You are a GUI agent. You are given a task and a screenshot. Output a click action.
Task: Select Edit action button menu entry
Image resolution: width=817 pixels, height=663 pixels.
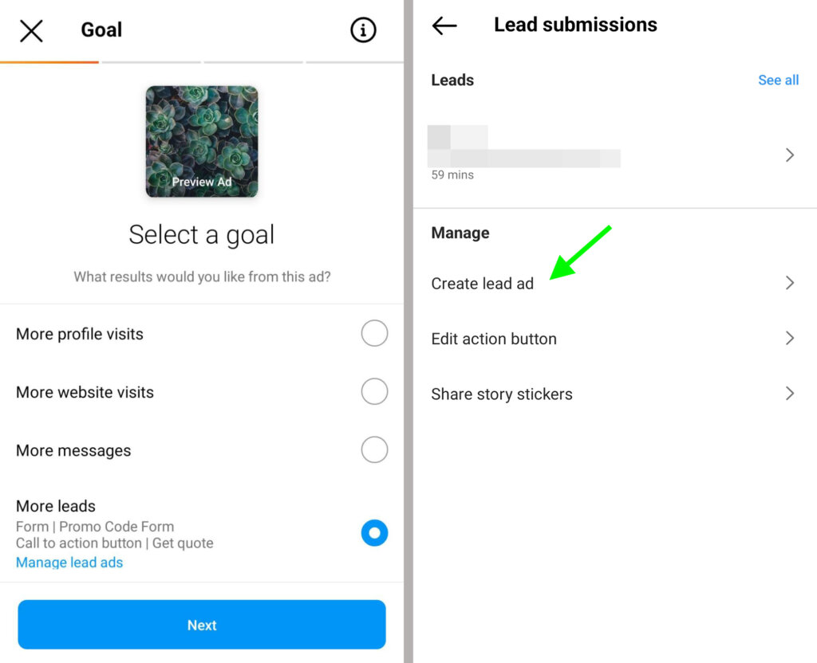[493, 338]
